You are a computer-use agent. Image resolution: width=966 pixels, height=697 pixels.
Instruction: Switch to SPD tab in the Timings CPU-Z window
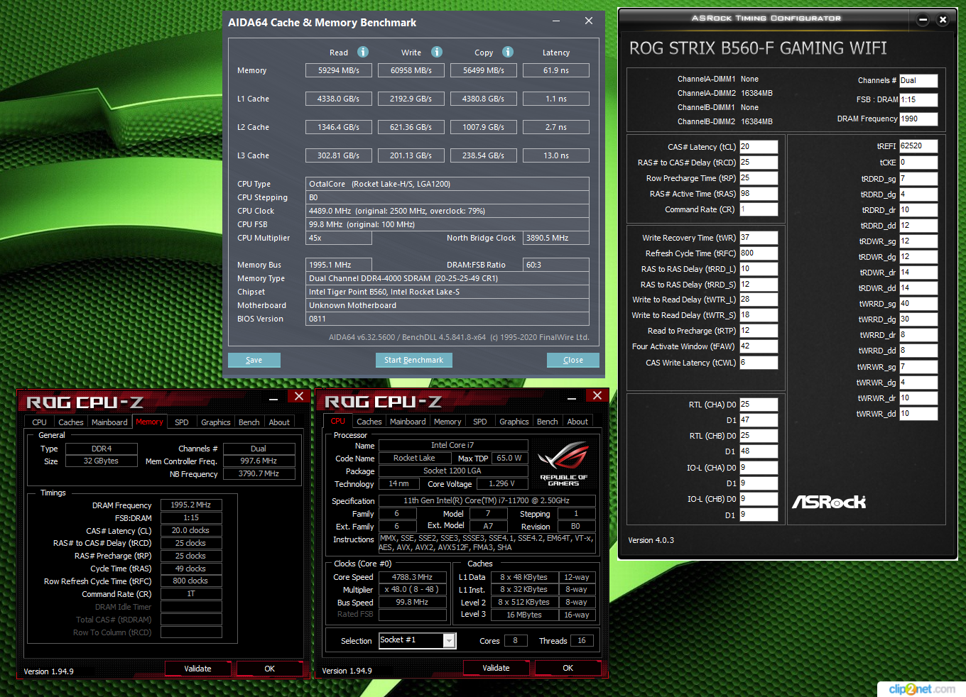(x=182, y=422)
